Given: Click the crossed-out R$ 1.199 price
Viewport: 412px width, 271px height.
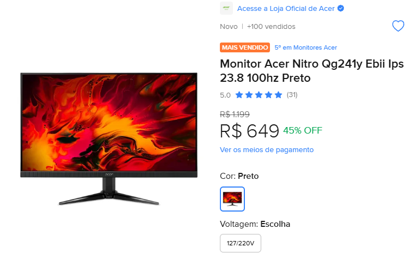Looking at the screenshot, I should pos(235,115).
